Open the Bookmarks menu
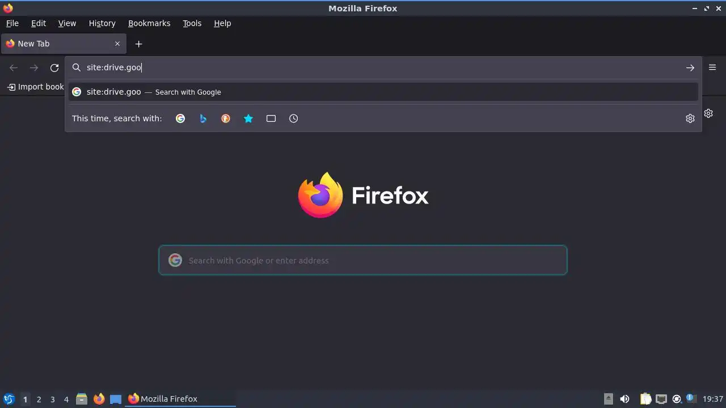 (149, 23)
